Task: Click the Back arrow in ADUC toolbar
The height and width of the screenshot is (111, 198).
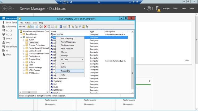Action: pyautogui.click(x=20, y=27)
